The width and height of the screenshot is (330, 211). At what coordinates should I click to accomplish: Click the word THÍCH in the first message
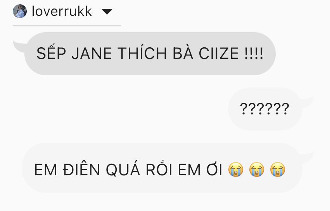coord(142,53)
